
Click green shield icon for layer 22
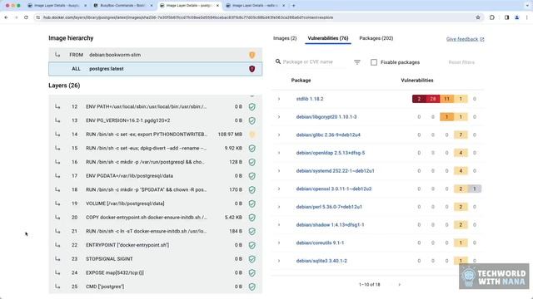point(252,245)
